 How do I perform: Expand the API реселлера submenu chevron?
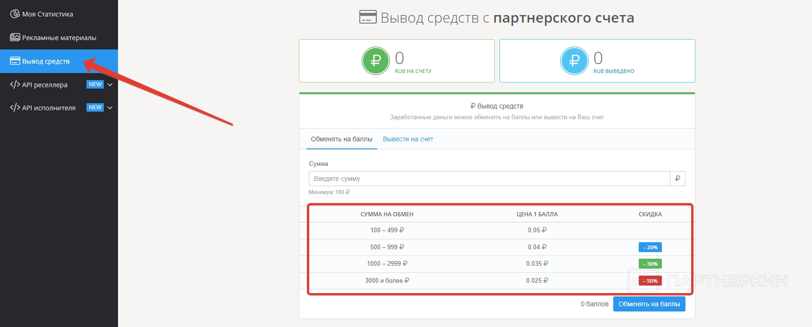point(110,85)
